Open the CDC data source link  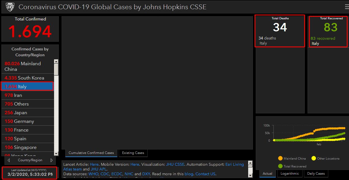point(105,174)
